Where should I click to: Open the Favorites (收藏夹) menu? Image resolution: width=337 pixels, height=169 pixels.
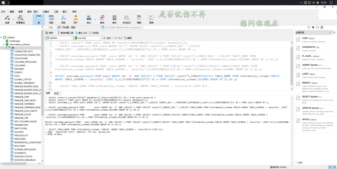pyautogui.click(x=46, y=11)
